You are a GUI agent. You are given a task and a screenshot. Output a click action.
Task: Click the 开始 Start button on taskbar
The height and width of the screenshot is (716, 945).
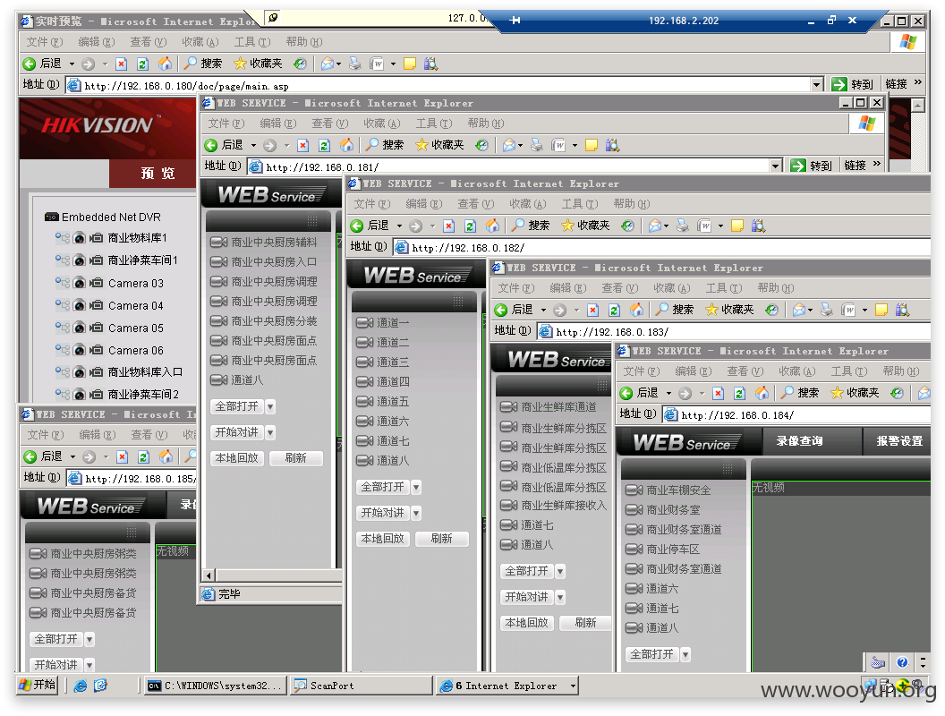[x=38, y=686]
